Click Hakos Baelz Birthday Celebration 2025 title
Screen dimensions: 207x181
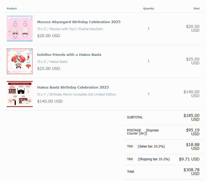(73, 88)
